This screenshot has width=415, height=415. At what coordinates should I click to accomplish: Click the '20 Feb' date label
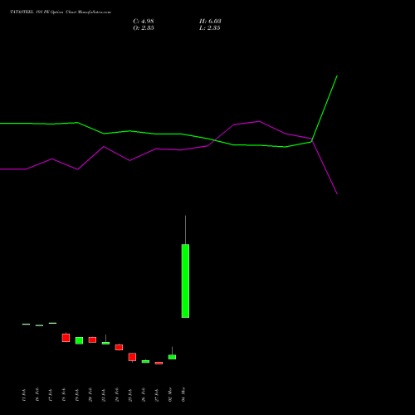[90, 395]
